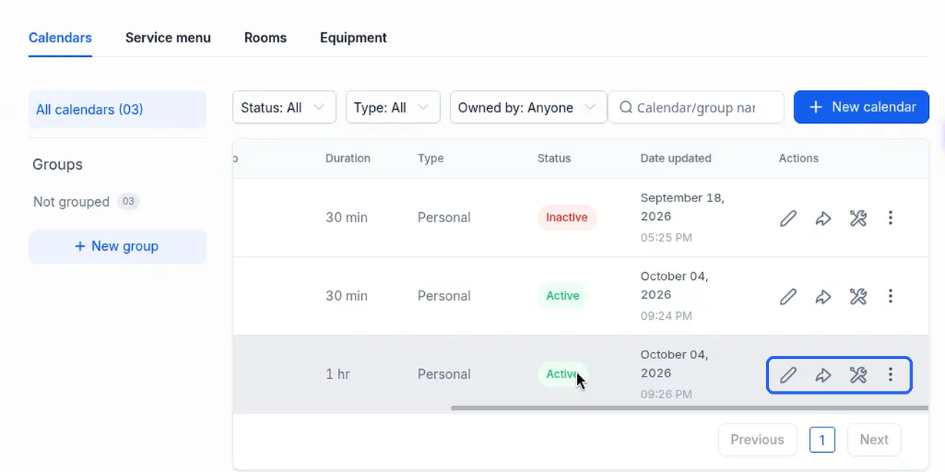Open the Service menu tab
The image size is (945, 472).
(x=167, y=38)
